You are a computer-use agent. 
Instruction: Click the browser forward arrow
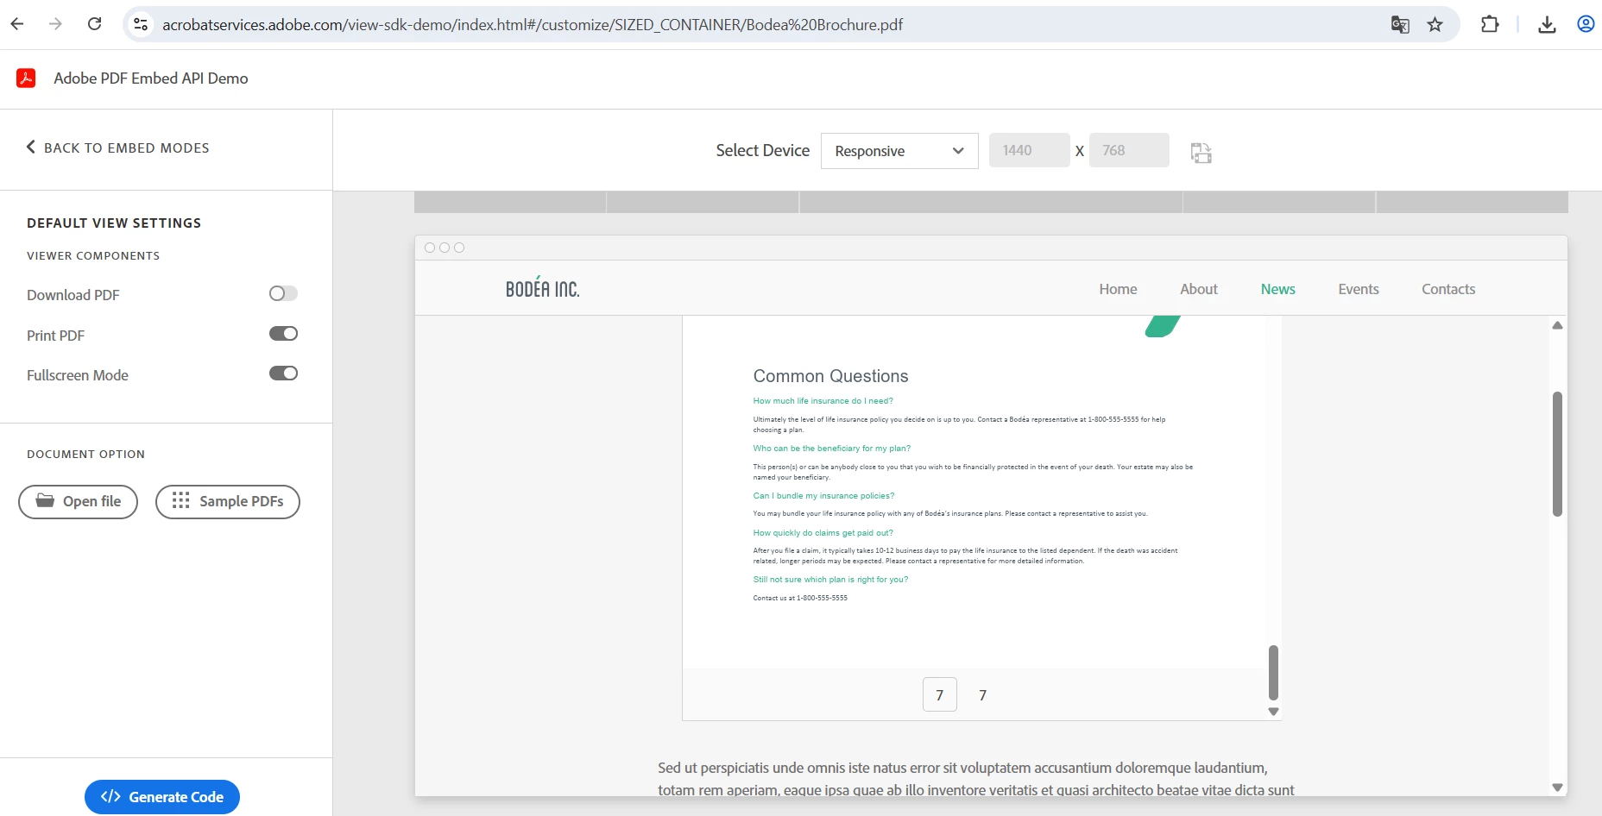56,24
